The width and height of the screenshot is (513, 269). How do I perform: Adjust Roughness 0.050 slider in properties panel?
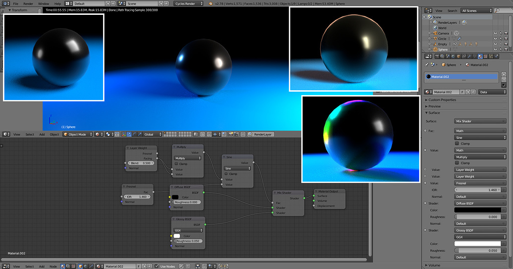[480, 251]
